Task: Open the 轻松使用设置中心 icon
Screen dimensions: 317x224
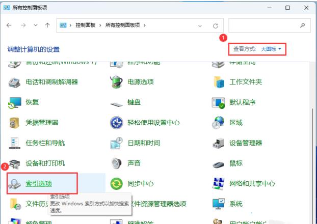Action: pos(116,123)
